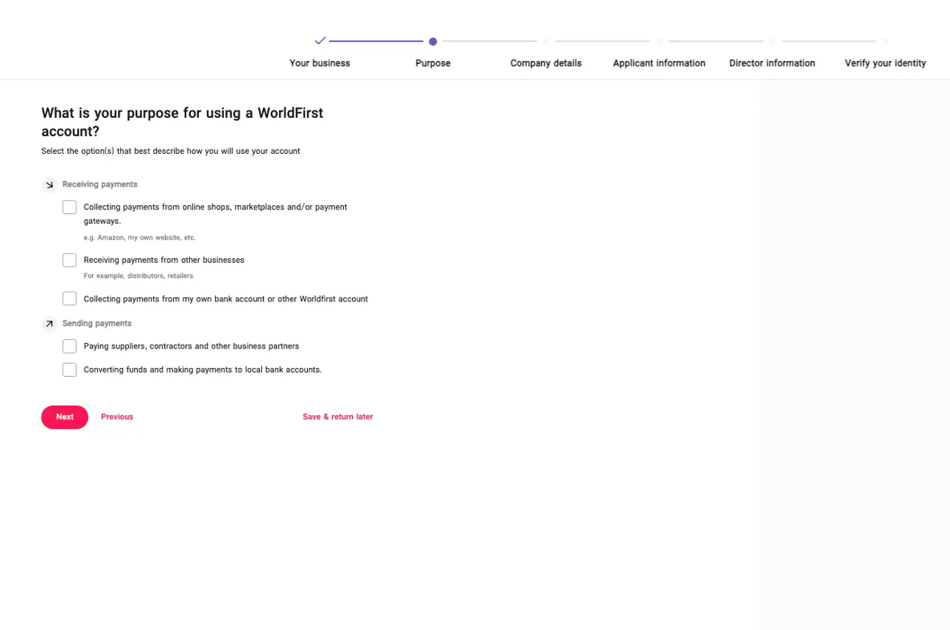Go to Verify your identity step

coord(885,63)
